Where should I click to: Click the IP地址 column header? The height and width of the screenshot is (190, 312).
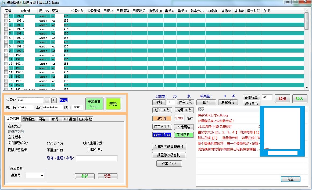[26, 11]
